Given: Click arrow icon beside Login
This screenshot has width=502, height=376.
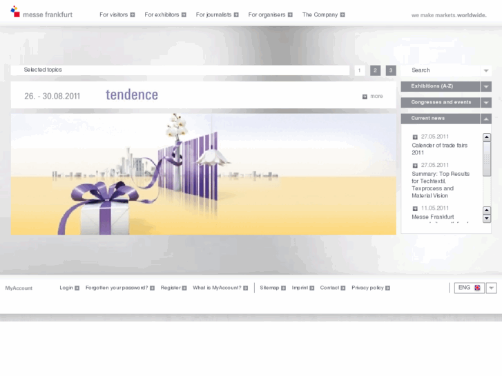Looking at the screenshot, I should coord(77,288).
